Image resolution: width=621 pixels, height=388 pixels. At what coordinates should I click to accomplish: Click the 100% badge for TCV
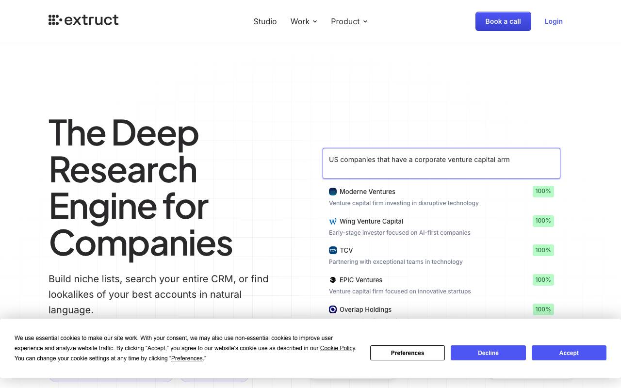543,250
